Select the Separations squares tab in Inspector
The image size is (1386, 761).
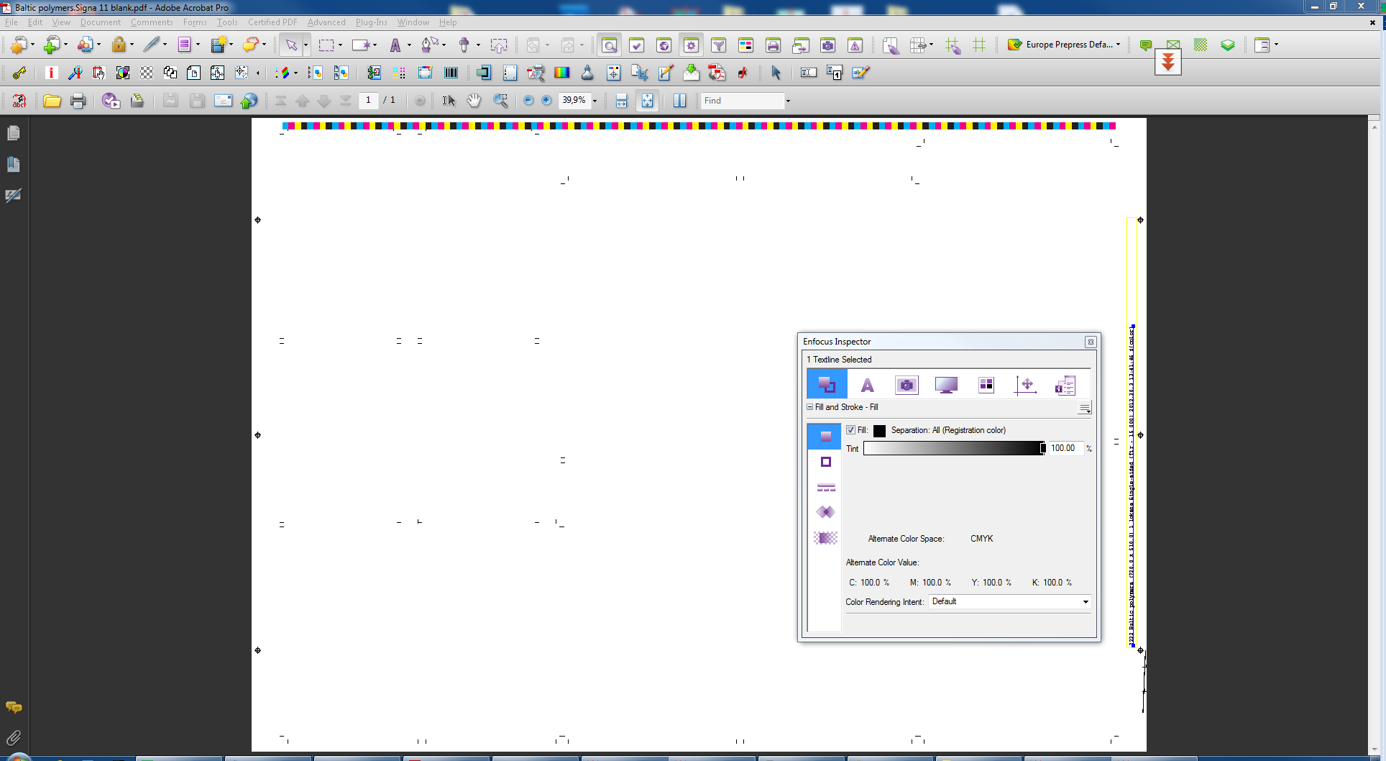pos(986,385)
